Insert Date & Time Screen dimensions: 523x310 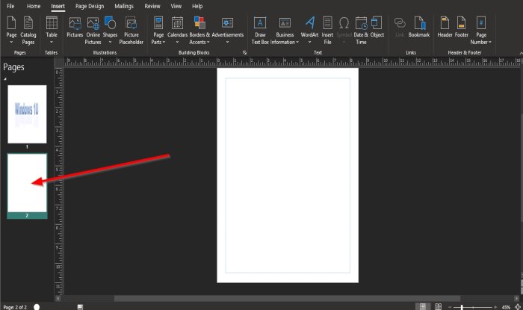[x=361, y=31]
